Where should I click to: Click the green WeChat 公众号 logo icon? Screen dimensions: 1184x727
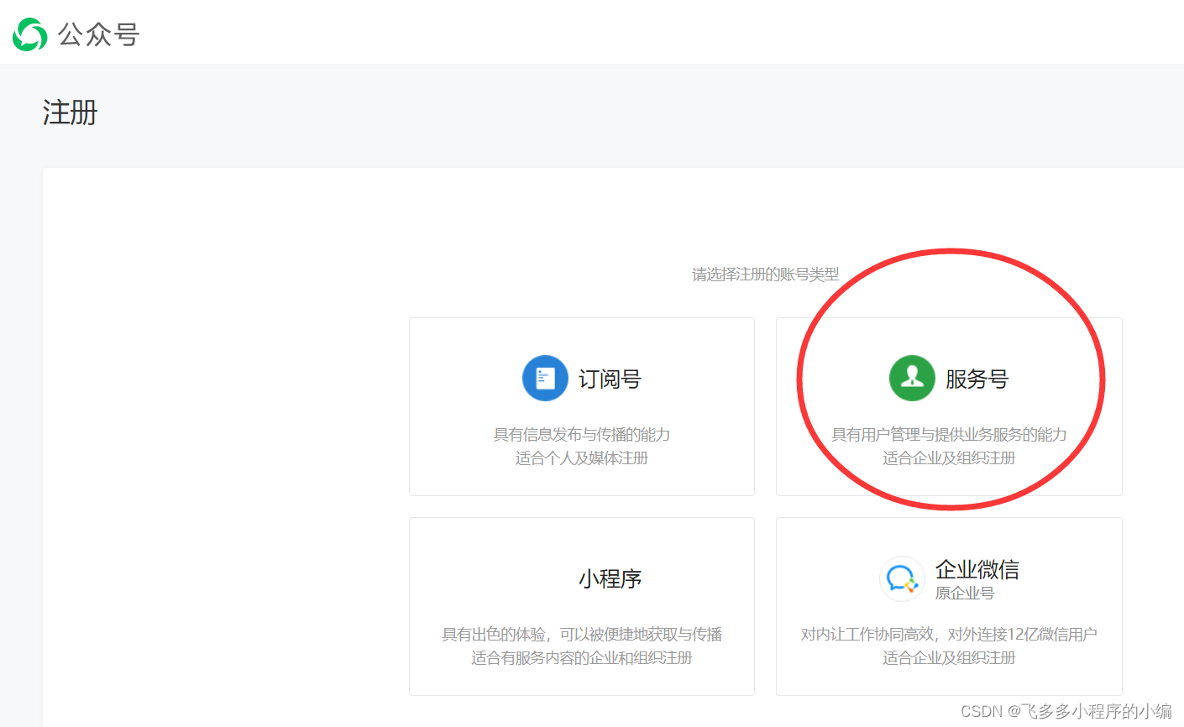coord(30,34)
